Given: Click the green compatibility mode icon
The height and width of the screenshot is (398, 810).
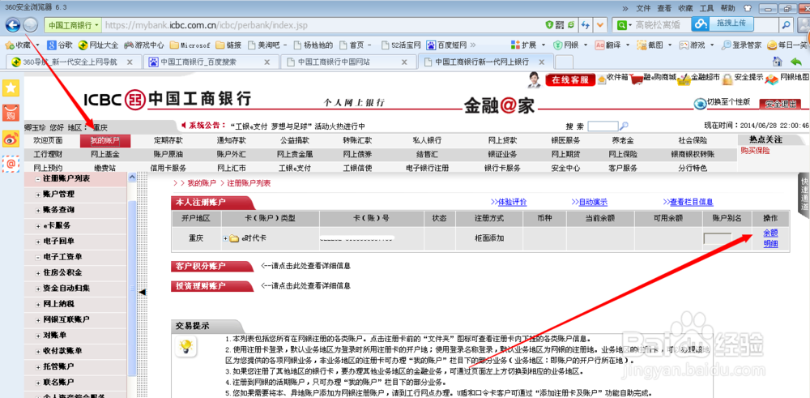Looking at the screenshot, I should click(571, 24).
